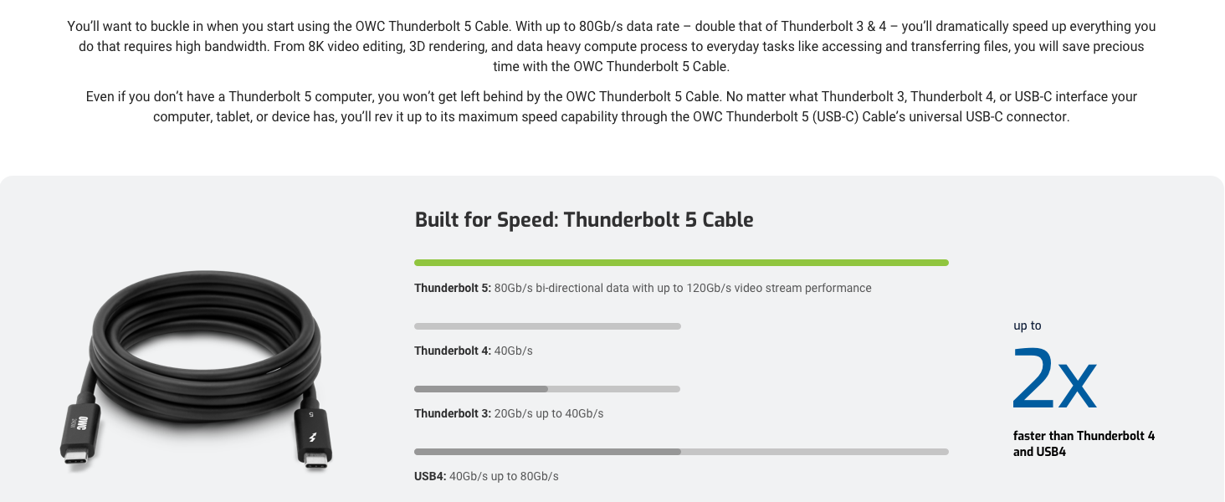The image size is (1225, 502).
Task: Click the paragraph starting "You'll want to buckle in"
Action: [612, 47]
